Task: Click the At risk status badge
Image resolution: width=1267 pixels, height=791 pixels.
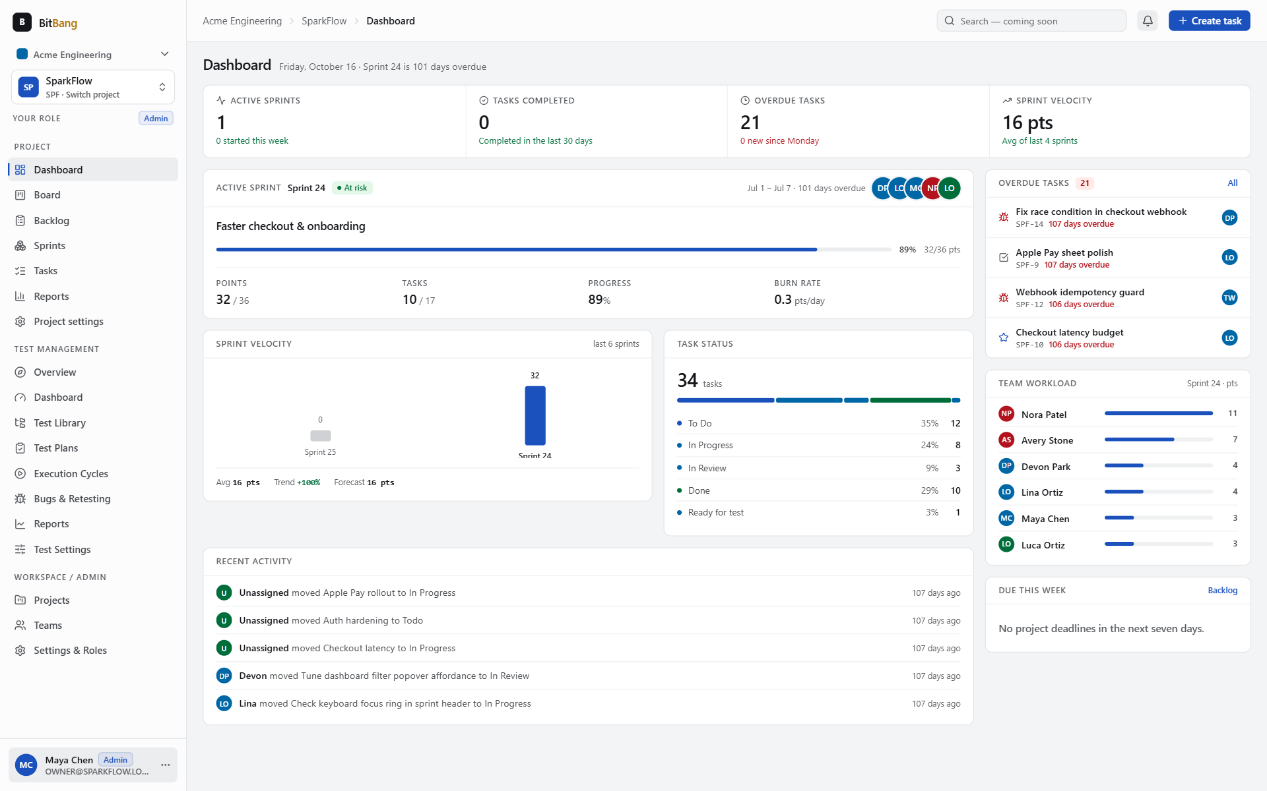Action: click(x=352, y=189)
